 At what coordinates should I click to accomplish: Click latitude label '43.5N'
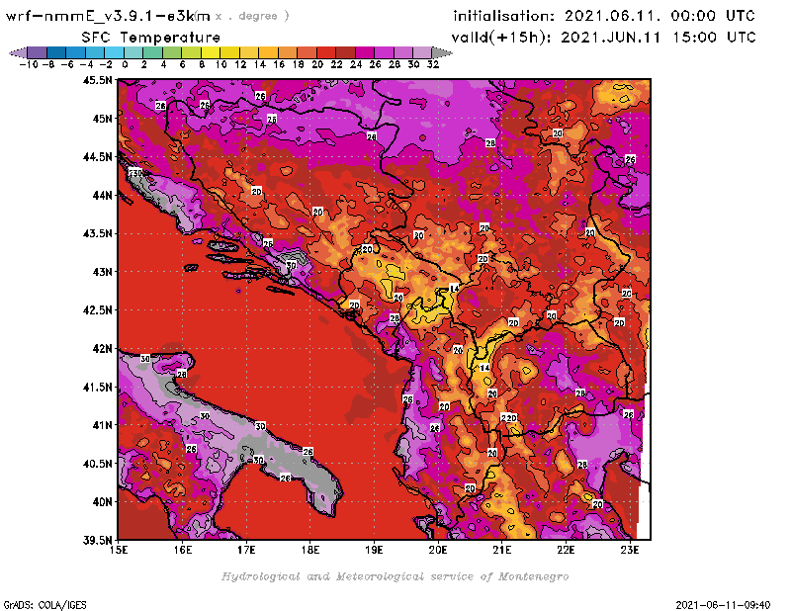98,233
